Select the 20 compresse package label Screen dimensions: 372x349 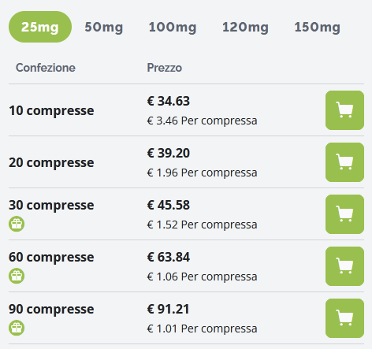click(x=51, y=162)
